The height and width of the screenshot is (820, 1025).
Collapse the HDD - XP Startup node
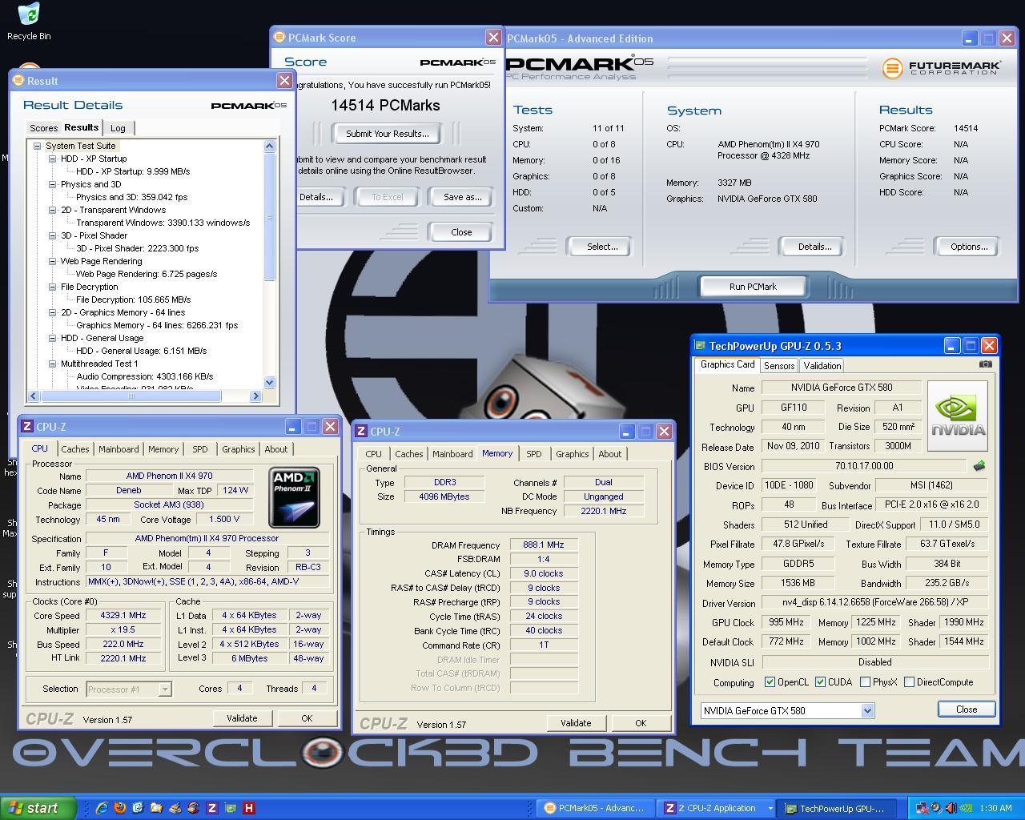(53, 159)
